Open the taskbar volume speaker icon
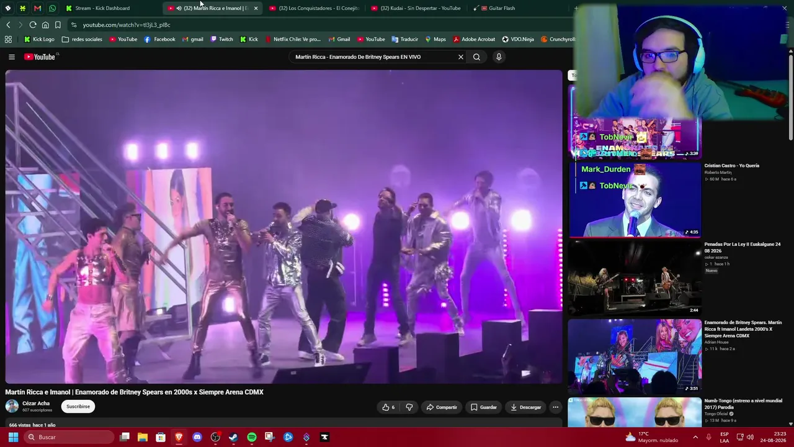Screen dimensions: 794x447 pyautogui.click(x=750, y=437)
